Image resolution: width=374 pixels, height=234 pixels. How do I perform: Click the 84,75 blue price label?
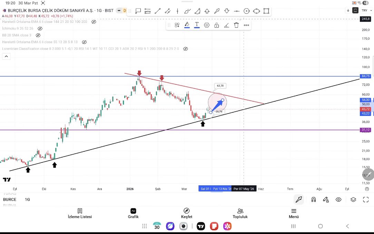coord(365,76)
